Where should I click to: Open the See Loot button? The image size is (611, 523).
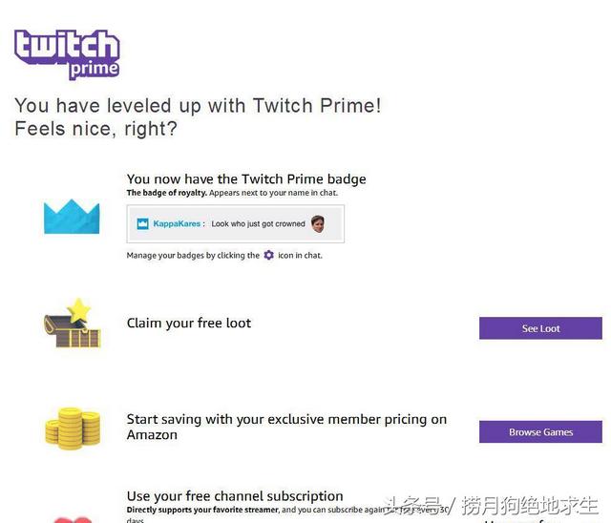pyautogui.click(x=540, y=328)
